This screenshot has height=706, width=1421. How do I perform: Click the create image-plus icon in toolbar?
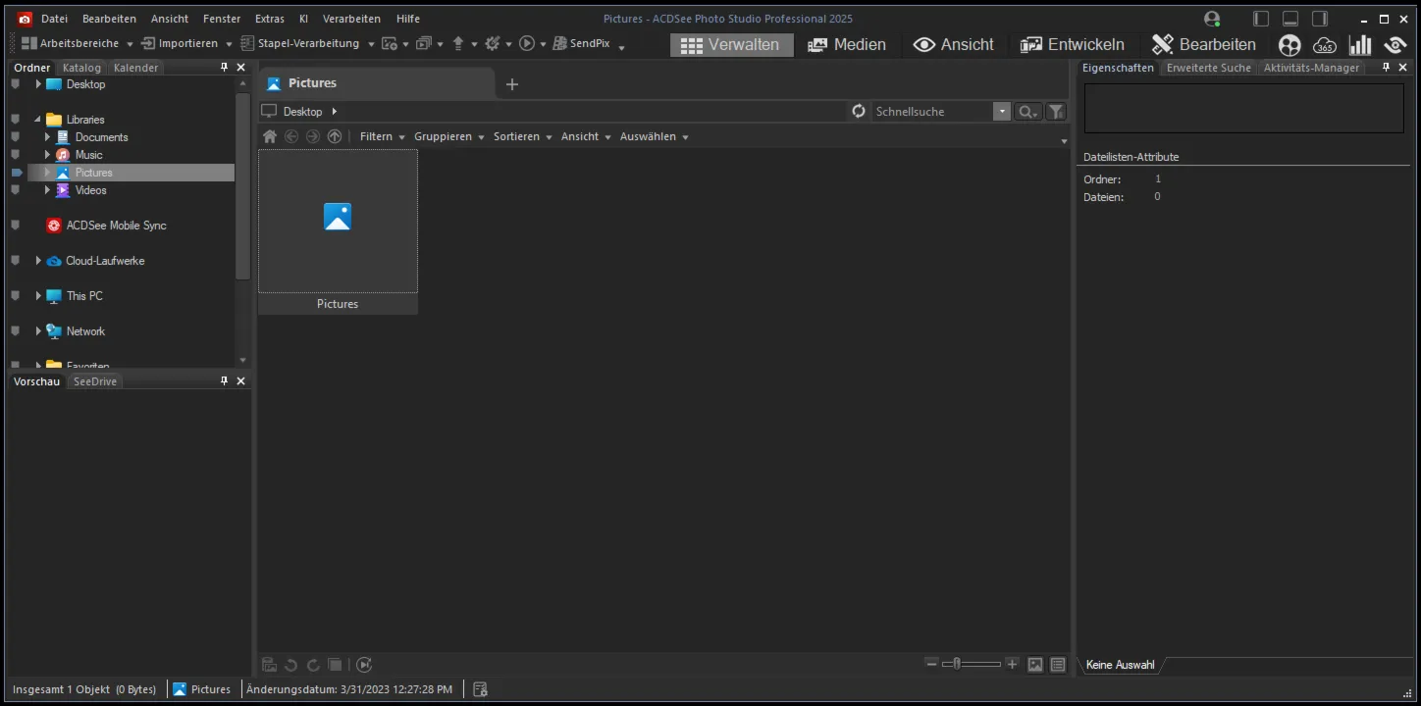pyautogui.click(x=390, y=43)
